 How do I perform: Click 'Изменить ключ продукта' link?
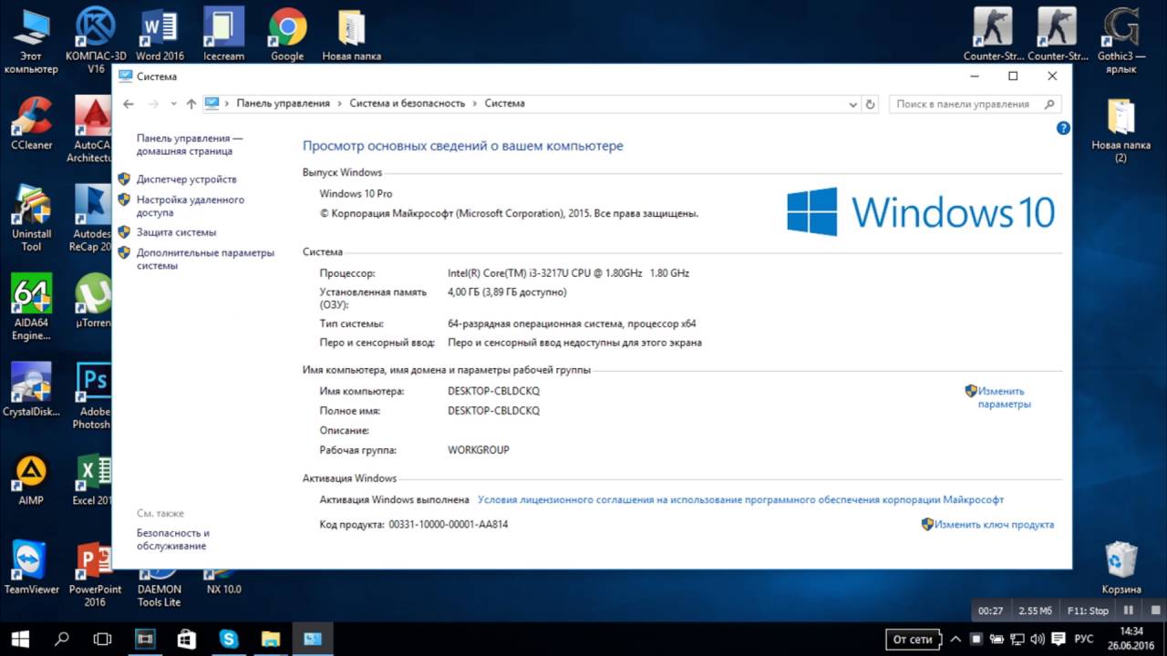[994, 525]
